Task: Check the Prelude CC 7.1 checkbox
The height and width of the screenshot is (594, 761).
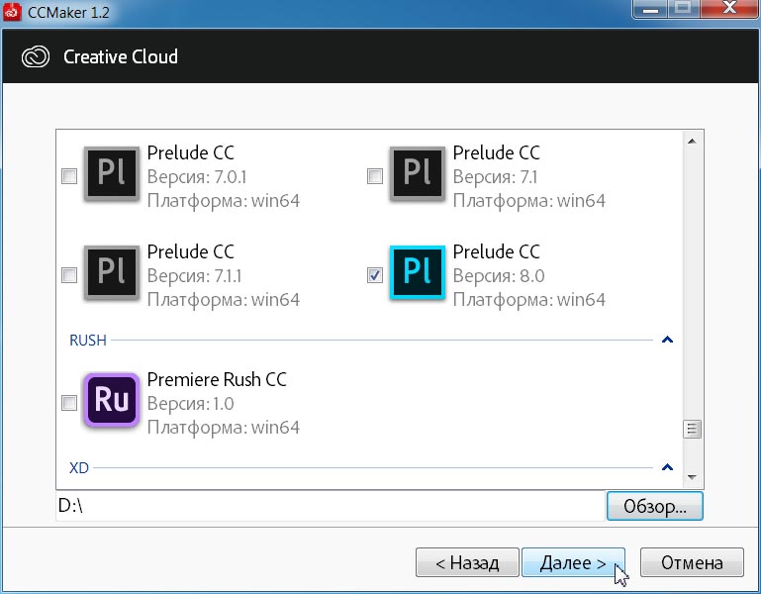Action: pyautogui.click(x=375, y=176)
